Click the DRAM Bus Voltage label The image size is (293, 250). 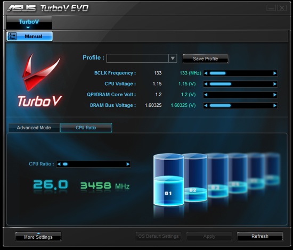point(113,105)
